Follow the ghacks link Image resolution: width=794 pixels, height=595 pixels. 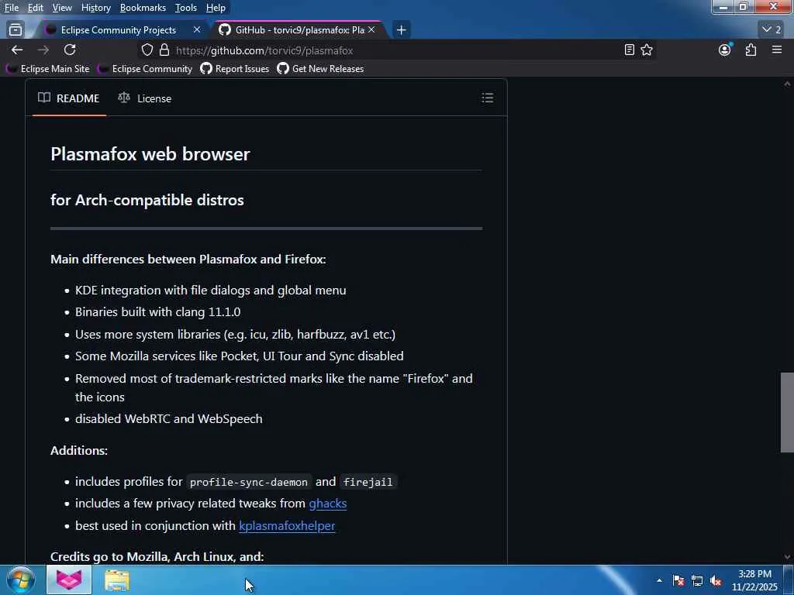coord(328,504)
